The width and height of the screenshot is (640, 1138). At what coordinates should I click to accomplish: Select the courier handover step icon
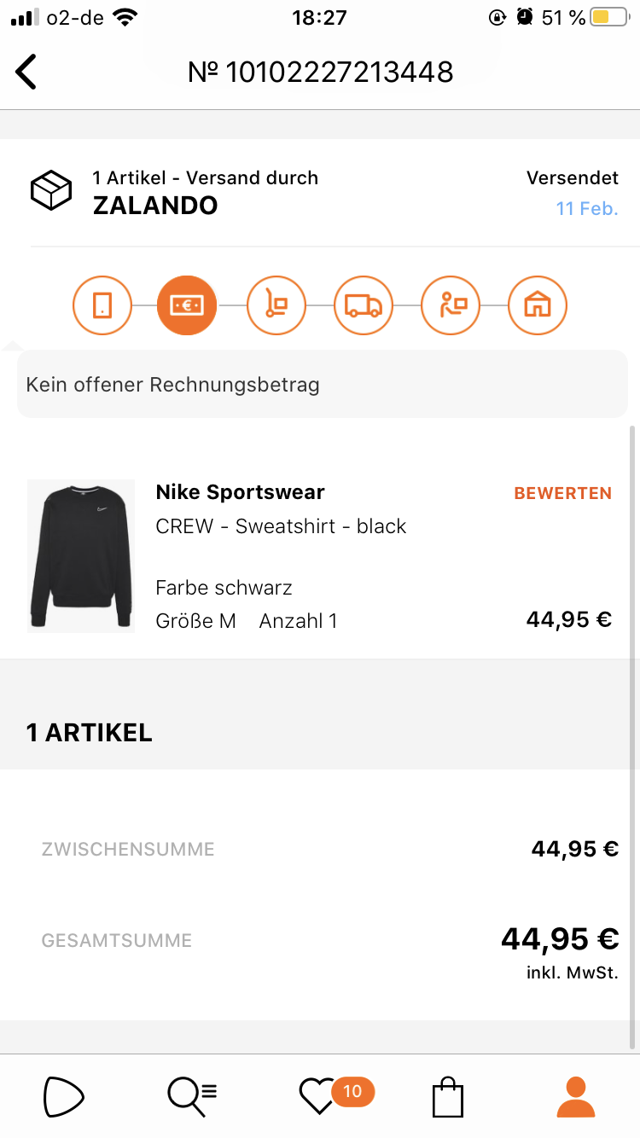tap(451, 305)
